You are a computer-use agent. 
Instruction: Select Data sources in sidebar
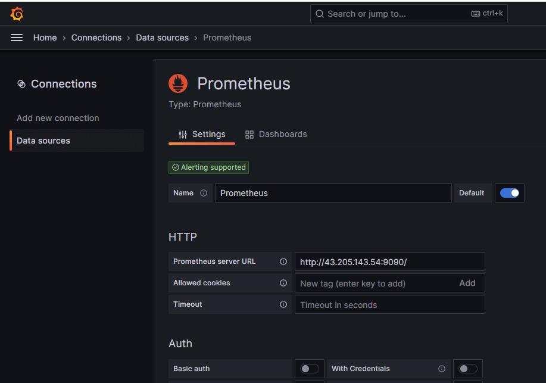pos(77,141)
